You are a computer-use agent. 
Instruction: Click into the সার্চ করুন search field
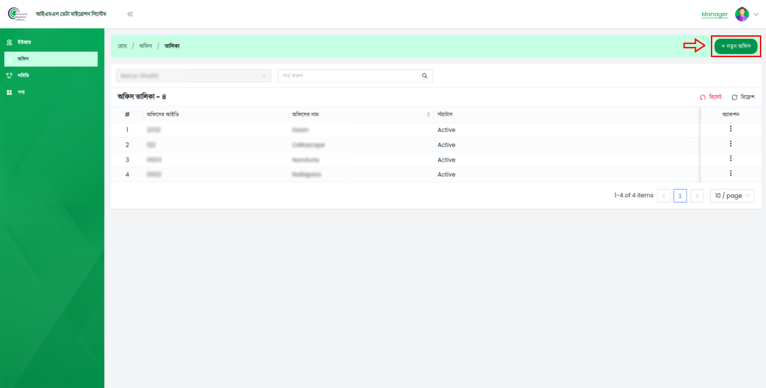(x=349, y=75)
